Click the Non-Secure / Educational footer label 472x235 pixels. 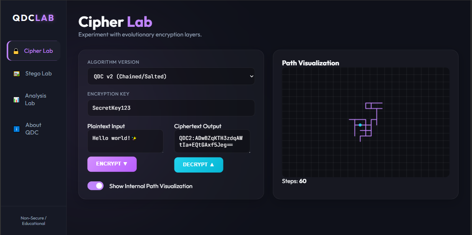pyautogui.click(x=34, y=221)
